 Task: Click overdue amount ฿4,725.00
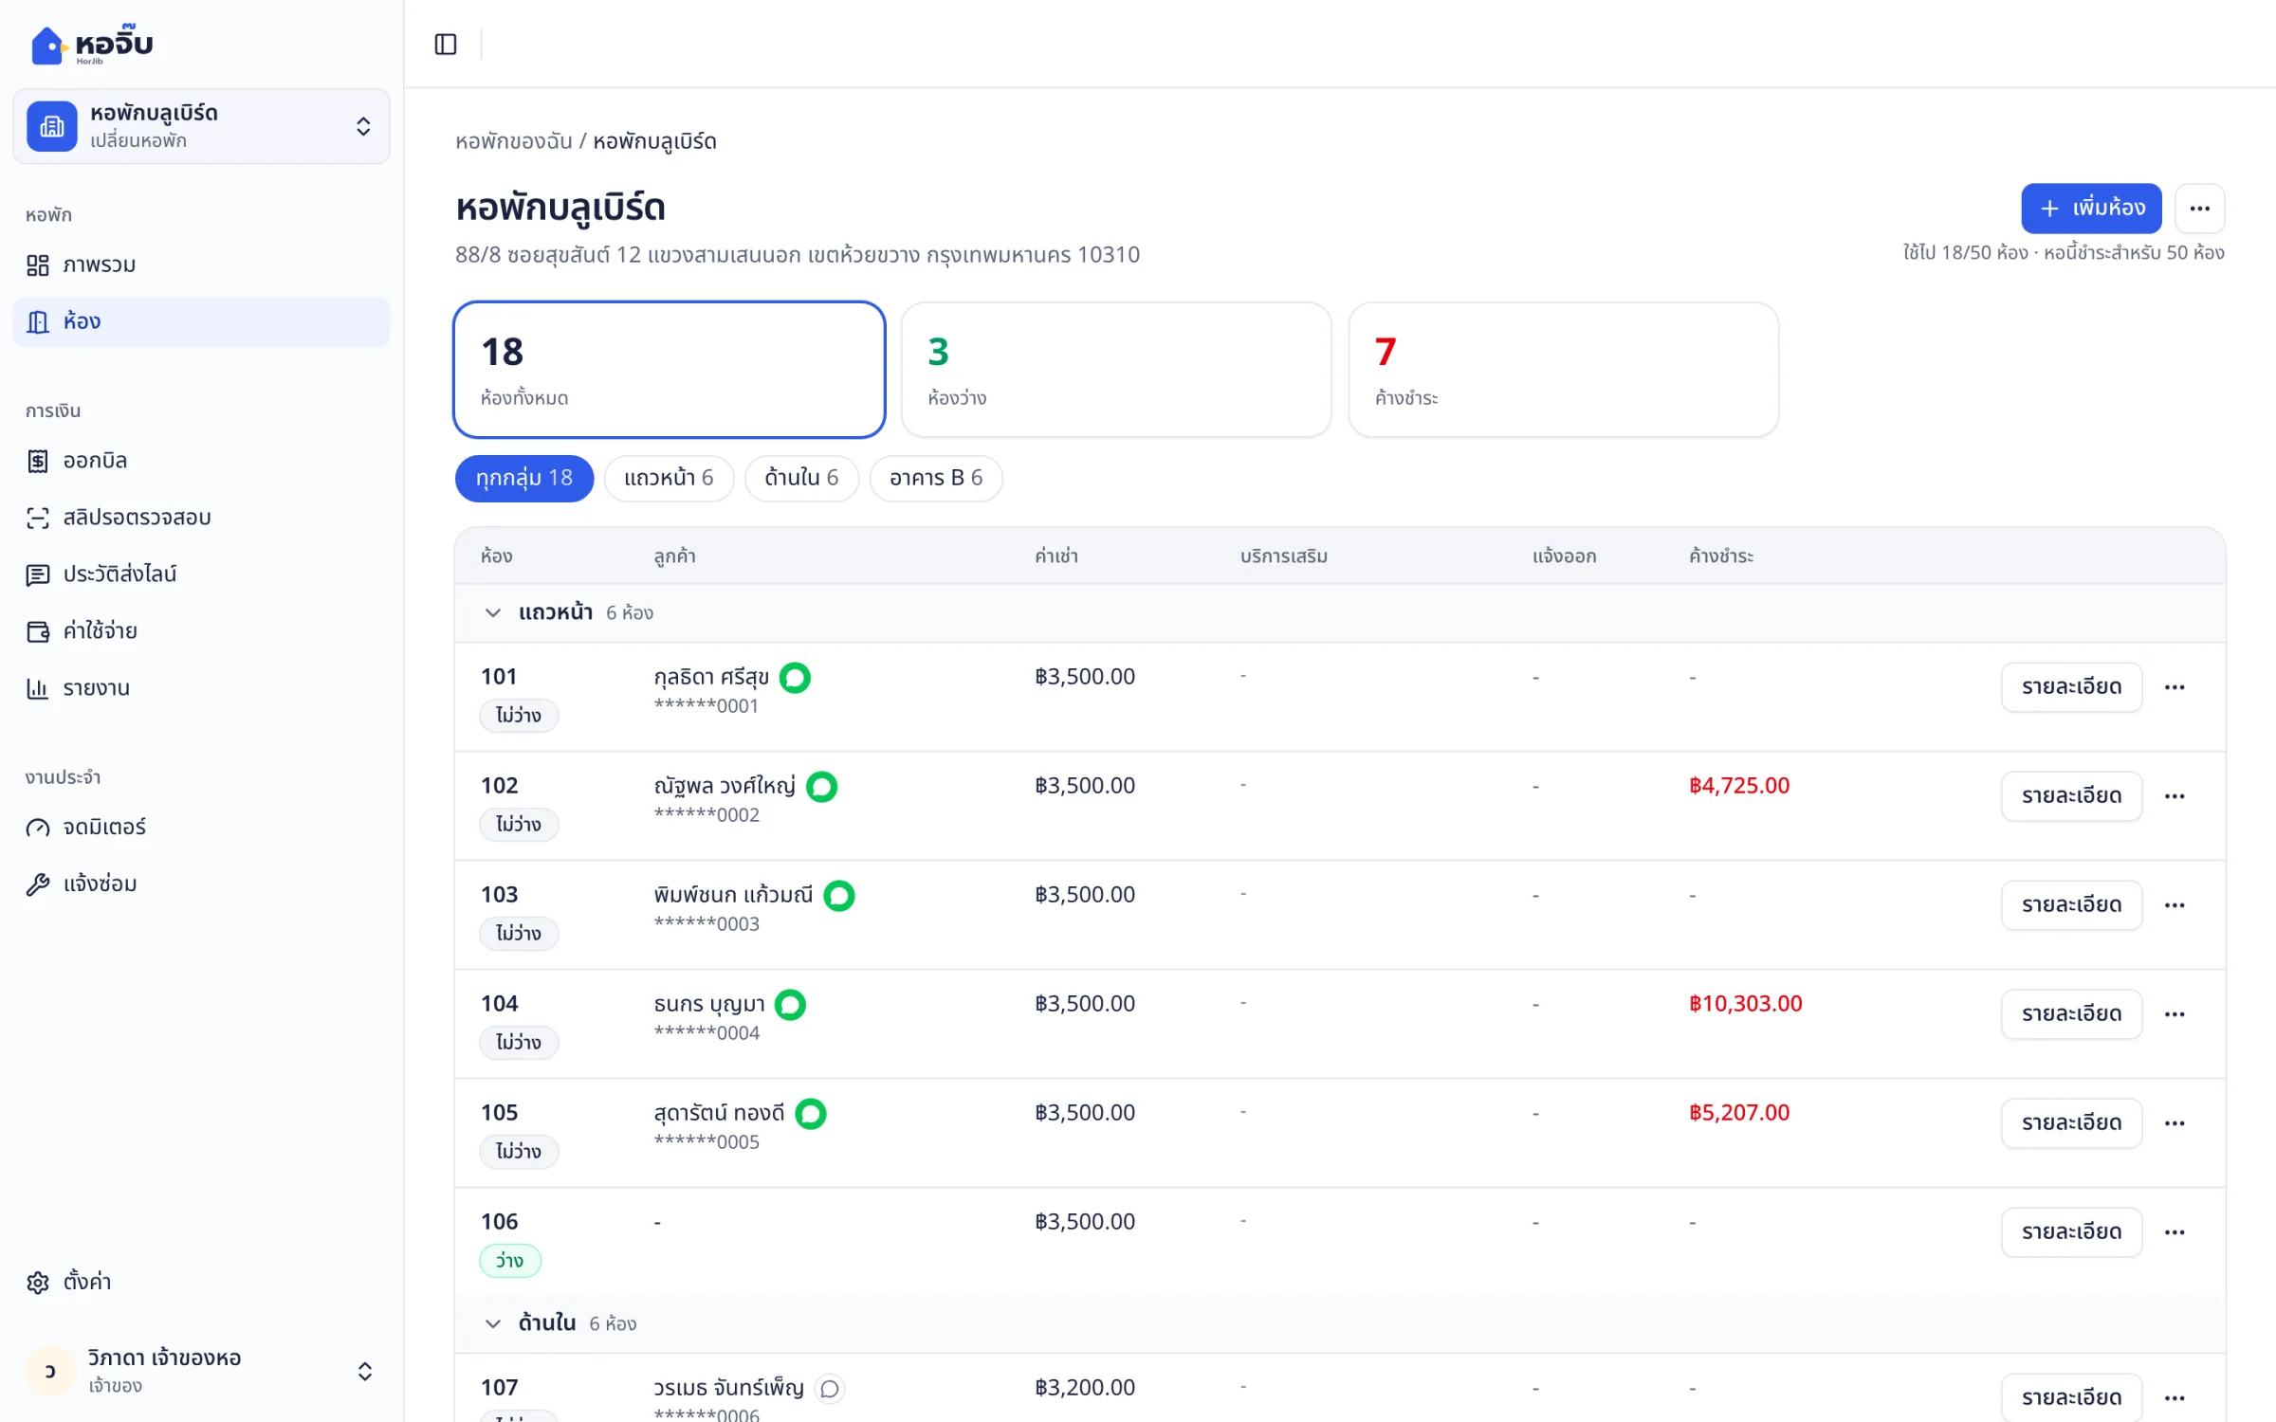1739,785
